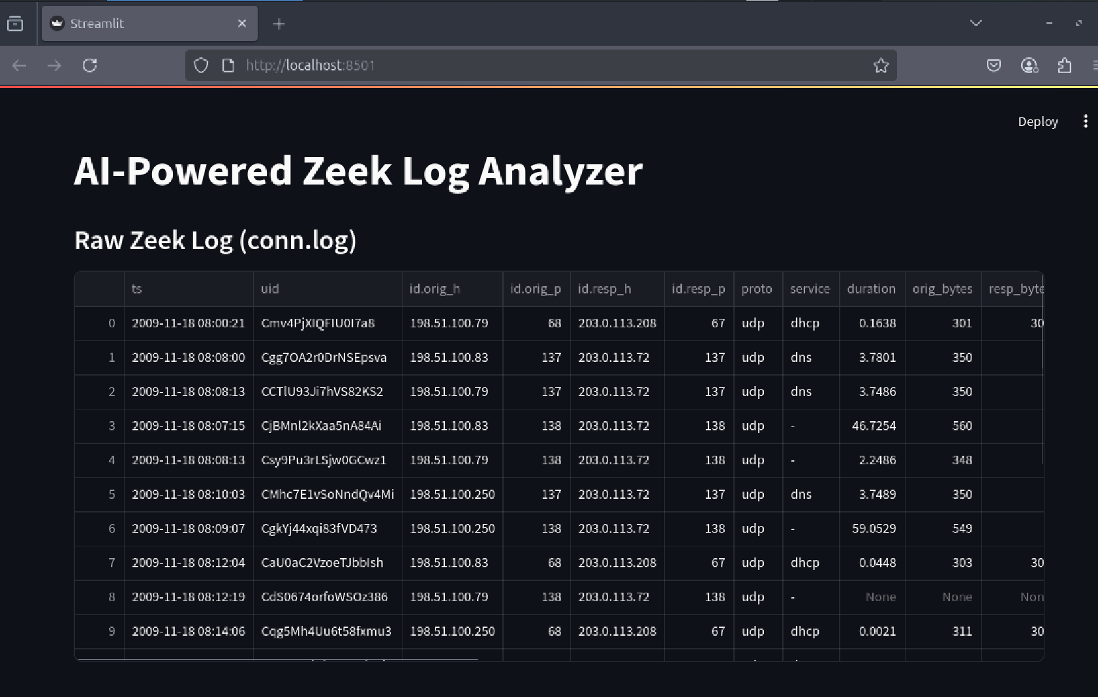Click the shield tracking protection icon
The width and height of the screenshot is (1098, 697).
point(201,65)
